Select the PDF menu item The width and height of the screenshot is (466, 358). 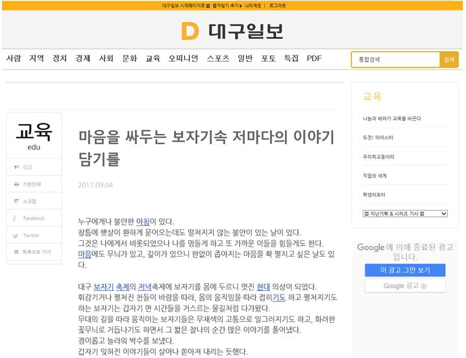pos(314,58)
